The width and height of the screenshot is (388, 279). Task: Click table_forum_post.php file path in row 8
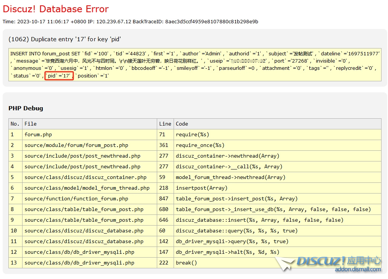tap(84, 209)
